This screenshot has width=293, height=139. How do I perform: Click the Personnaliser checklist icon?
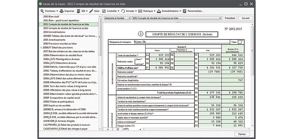[185, 11]
